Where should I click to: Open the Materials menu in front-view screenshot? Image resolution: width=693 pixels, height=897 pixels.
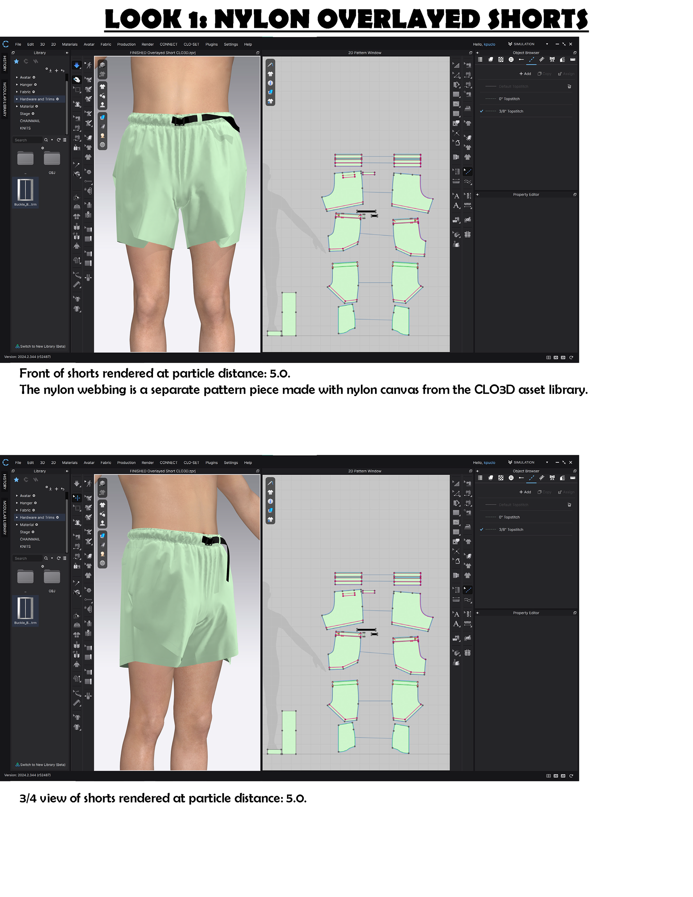(x=69, y=44)
